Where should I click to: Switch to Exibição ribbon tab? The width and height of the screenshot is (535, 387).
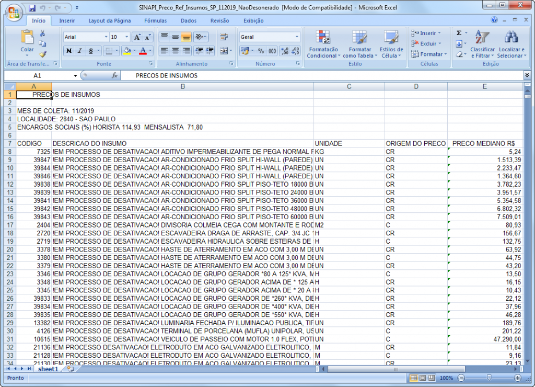click(253, 21)
